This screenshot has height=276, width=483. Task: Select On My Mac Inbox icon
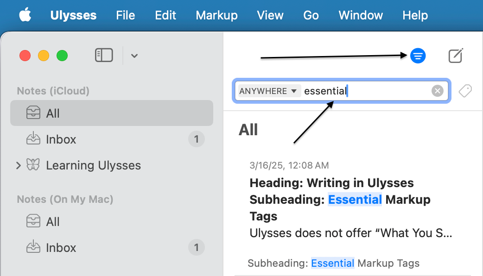pyautogui.click(x=33, y=248)
